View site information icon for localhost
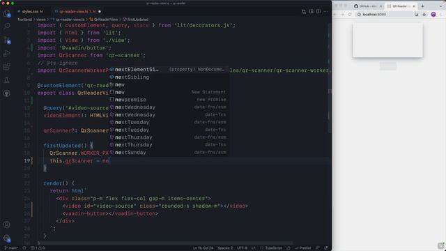The width and height of the screenshot is (446, 251). click(x=360, y=14)
